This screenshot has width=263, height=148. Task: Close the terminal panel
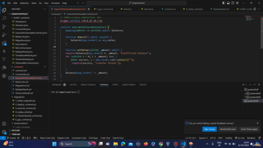pos(259,85)
